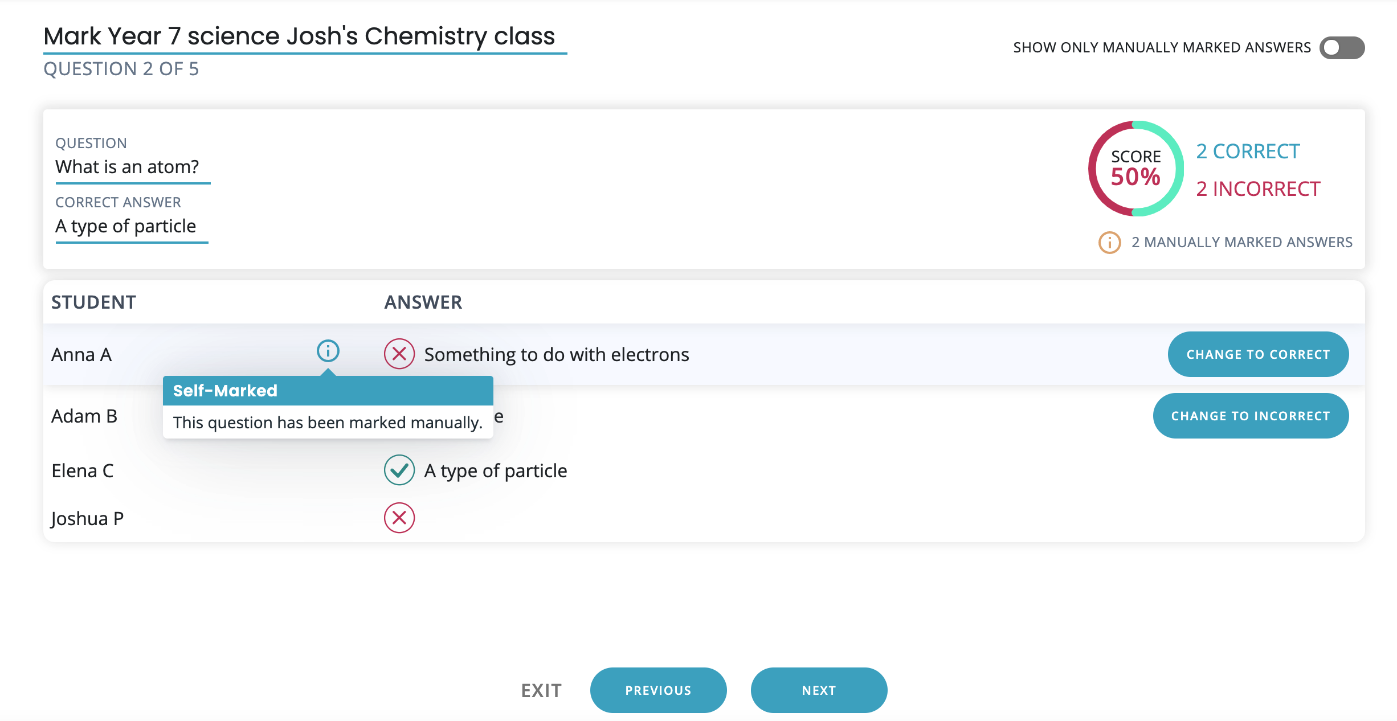This screenshot has height=721, width=1397.
Task: Click the red cross next to Anna's answer
Action: tap(399, 354)
